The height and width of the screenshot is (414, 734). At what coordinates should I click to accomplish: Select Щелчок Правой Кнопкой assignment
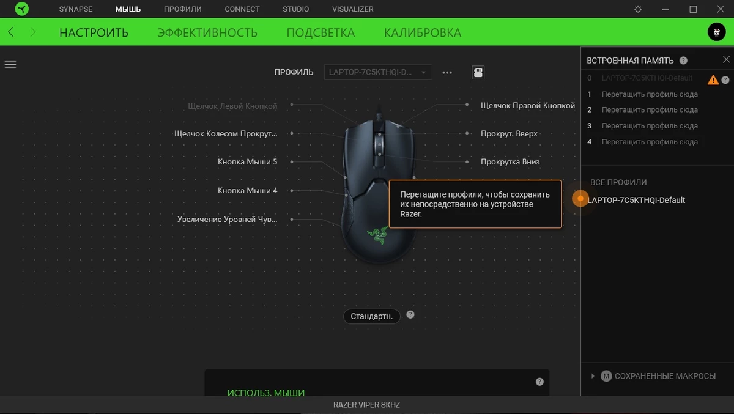pyautogui.click(x=528, y=105)
